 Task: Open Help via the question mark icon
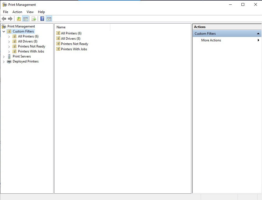coord(42,19)
